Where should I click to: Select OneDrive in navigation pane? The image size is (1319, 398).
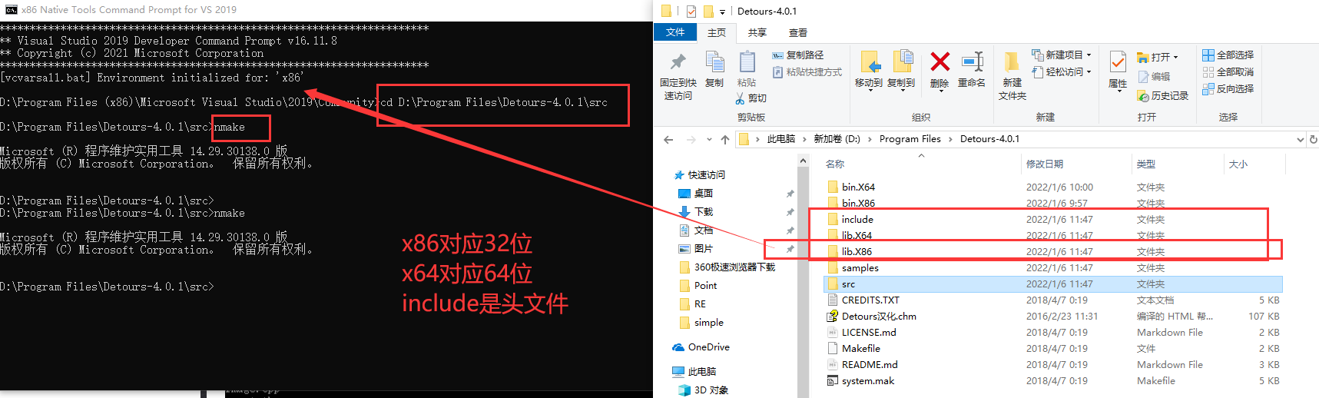701,347
